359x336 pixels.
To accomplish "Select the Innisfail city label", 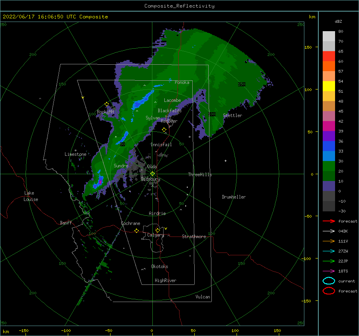I will (x=161, y=145).
